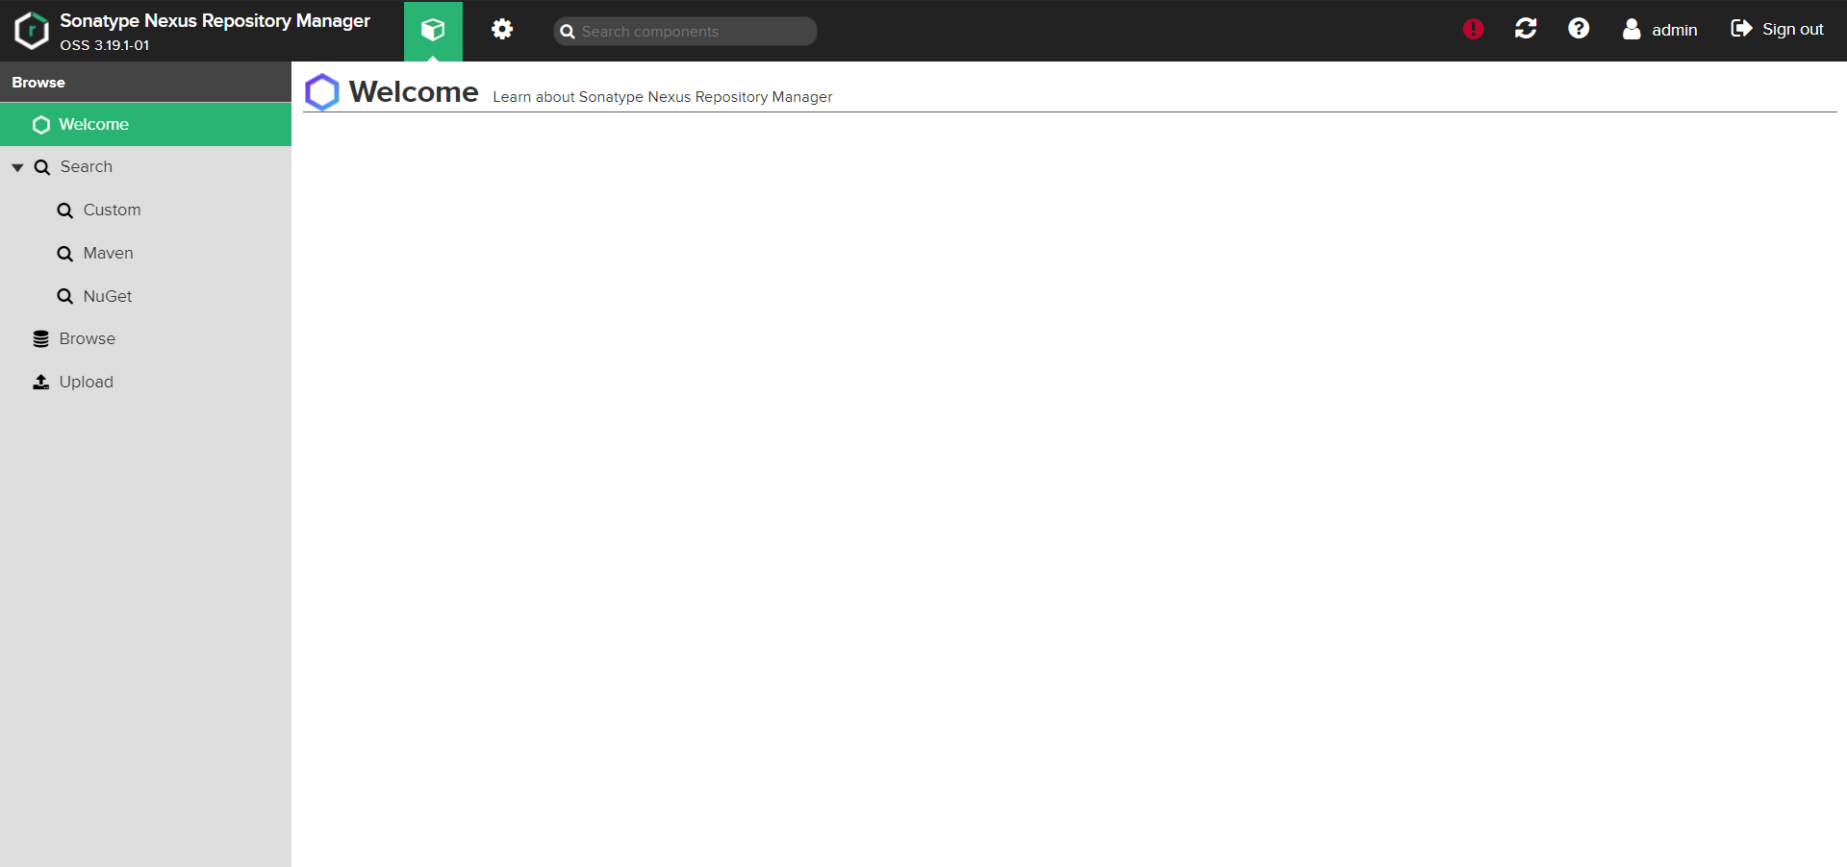The width and height of the screenshot is (1847, 867).
Task: Click the Sonatype Nexus hexagon logo
Action: [x=32, y=31]
